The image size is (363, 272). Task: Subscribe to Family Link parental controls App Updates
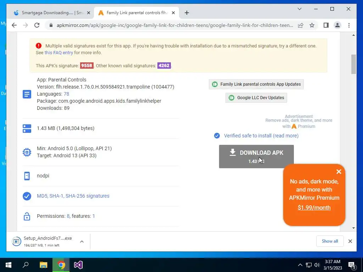(256, 84)
